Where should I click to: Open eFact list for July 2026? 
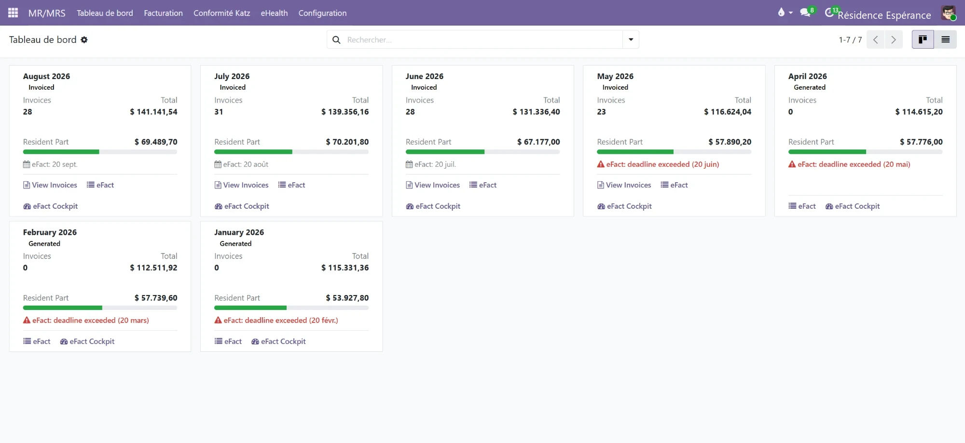[291, 185]
